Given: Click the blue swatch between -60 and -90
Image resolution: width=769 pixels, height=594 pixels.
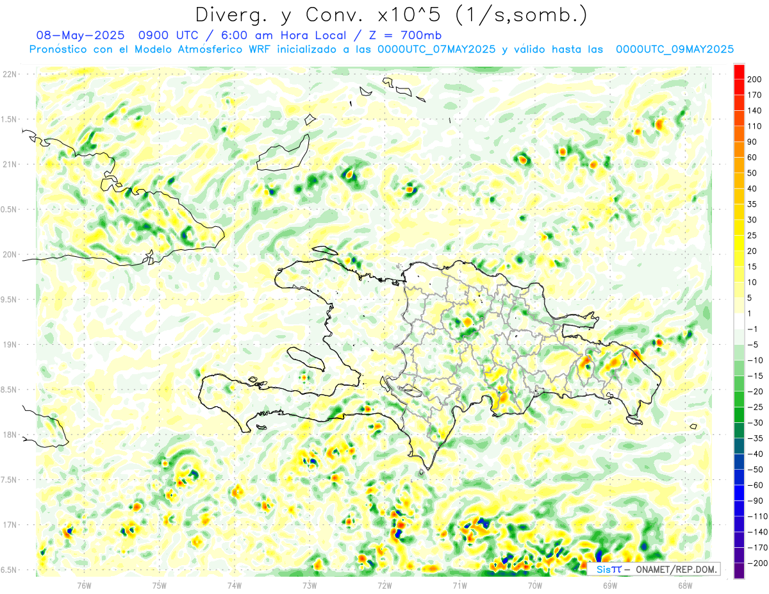Looking at the screenshot, I should (x=739, y=493).
